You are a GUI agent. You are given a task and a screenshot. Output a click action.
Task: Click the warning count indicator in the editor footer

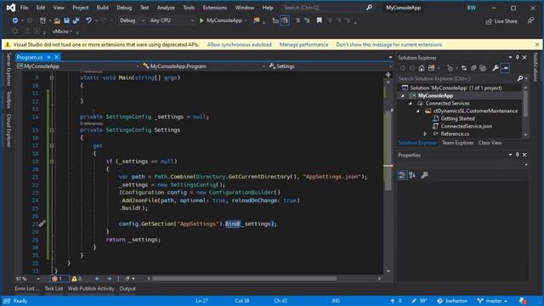76,279
